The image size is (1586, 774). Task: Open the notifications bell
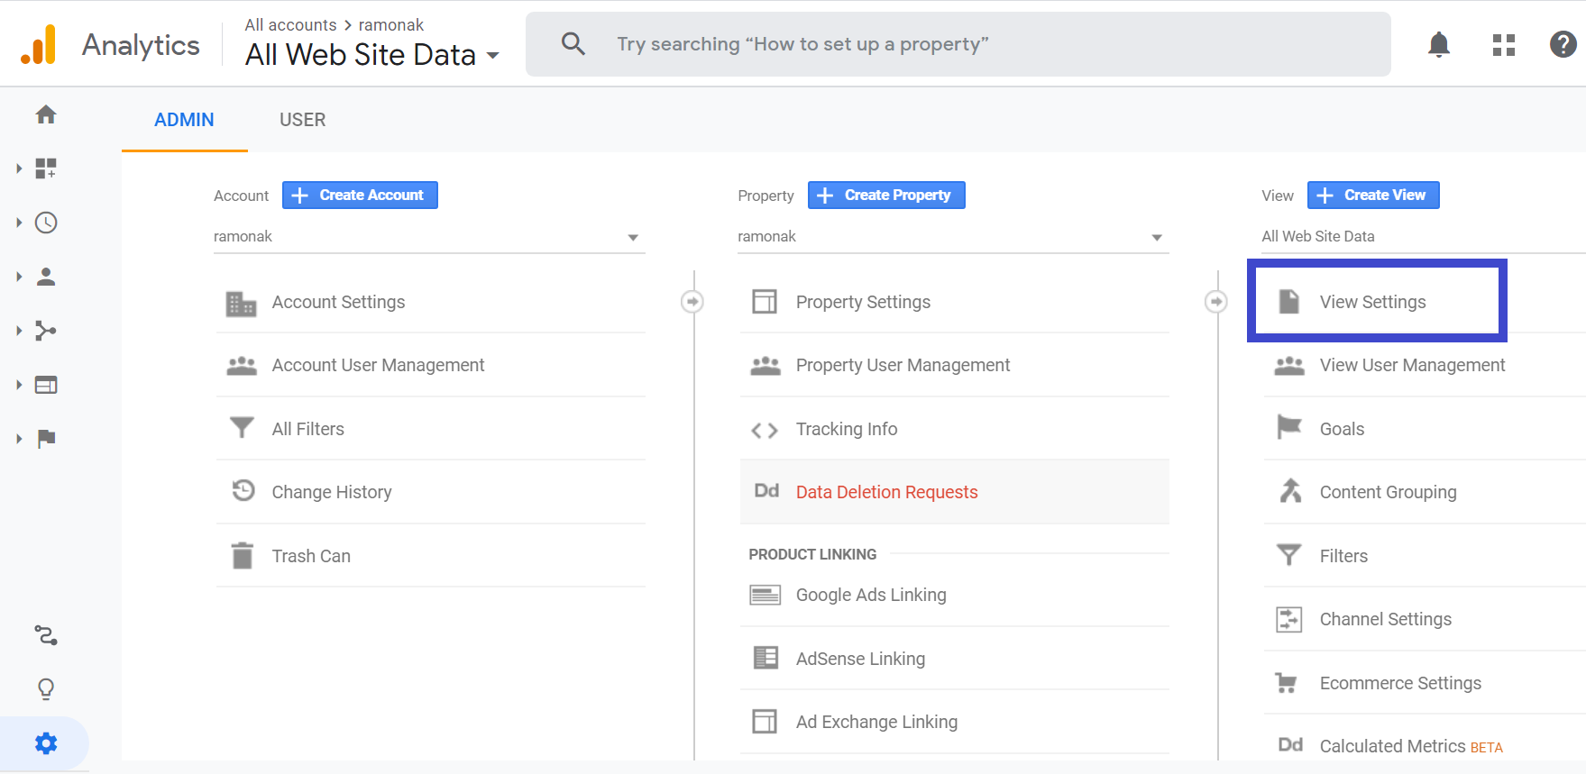(1439, 44)
